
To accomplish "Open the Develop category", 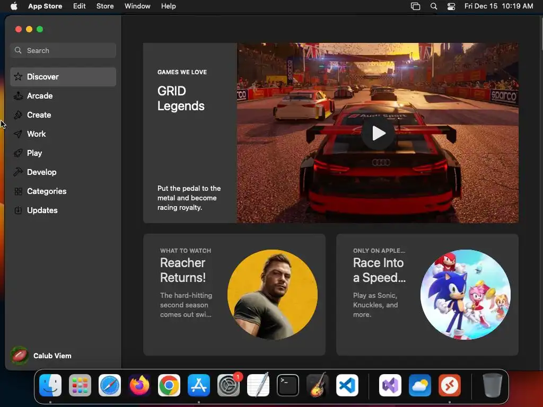I will [x=63, y=172].
